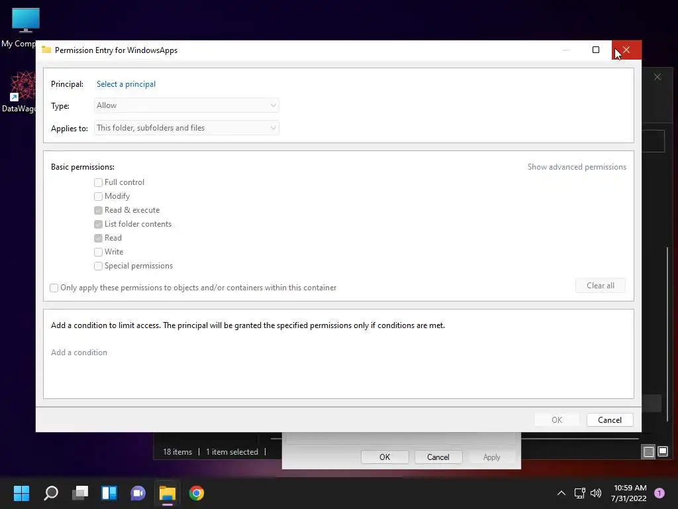Switch File Explorer to details view icon
The height and width of the screenshot is (509, 678).
(649, 452)
